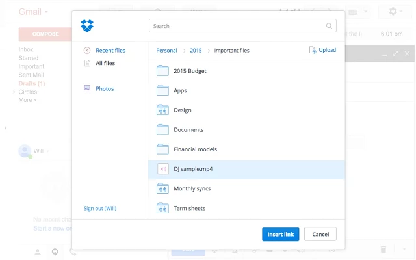Click the DJ sample.mp4 audio icon

click(x=162, y=169)
